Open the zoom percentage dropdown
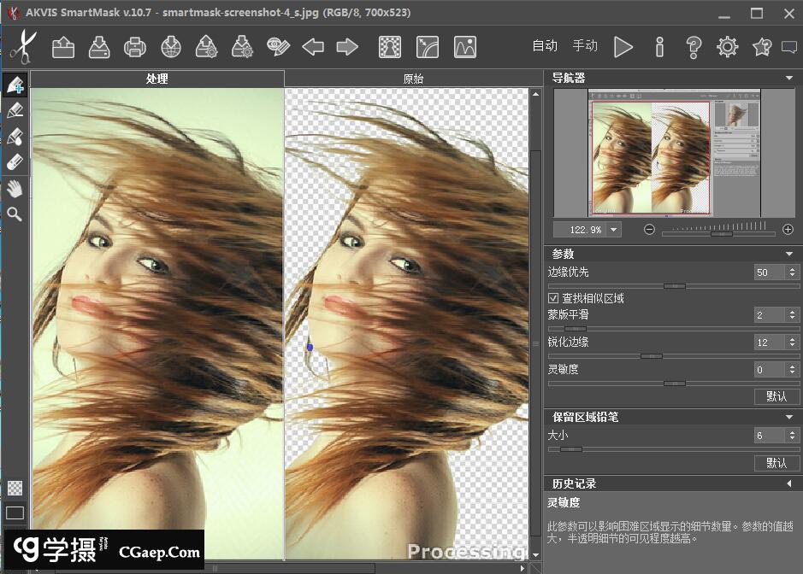 pos(614,230)
